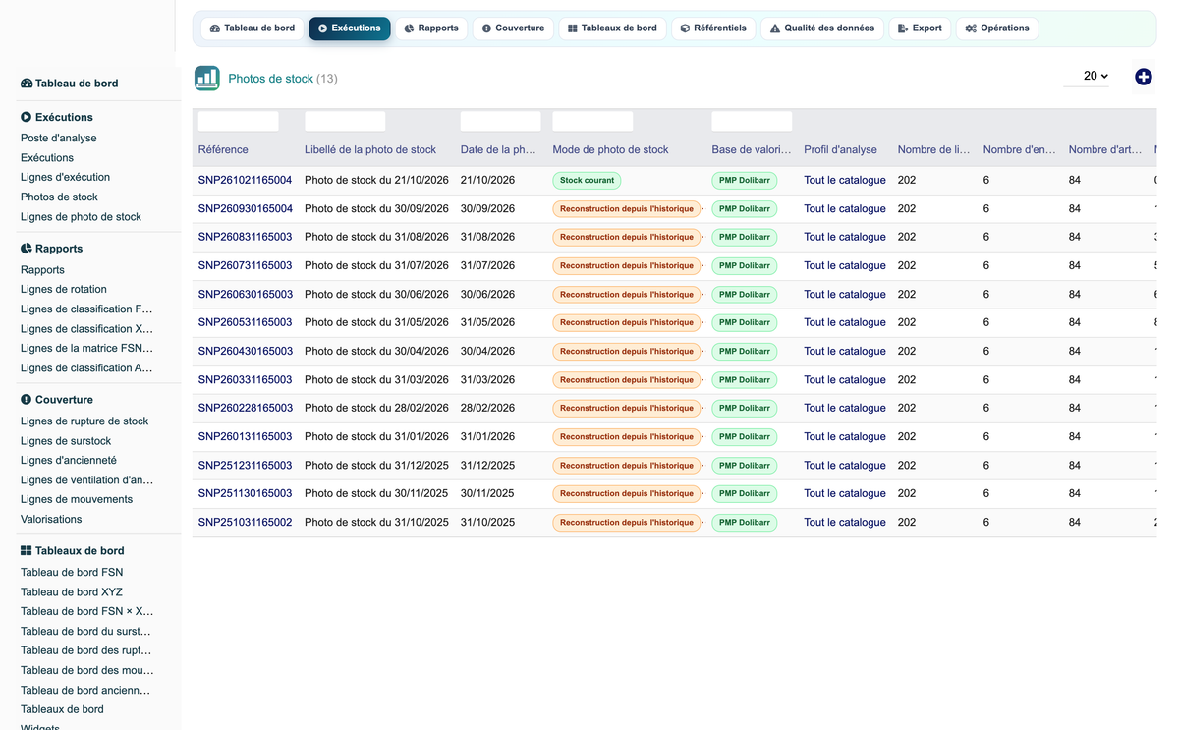Viewport: 1179px width, 730px height.
Task: Switch to the Rapports top tab
Action: (x=431, y=28)
